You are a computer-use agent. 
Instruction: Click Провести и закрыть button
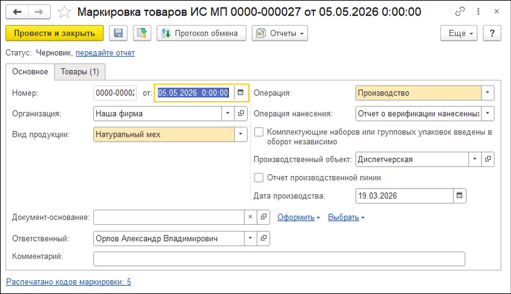tap(54, 33)
